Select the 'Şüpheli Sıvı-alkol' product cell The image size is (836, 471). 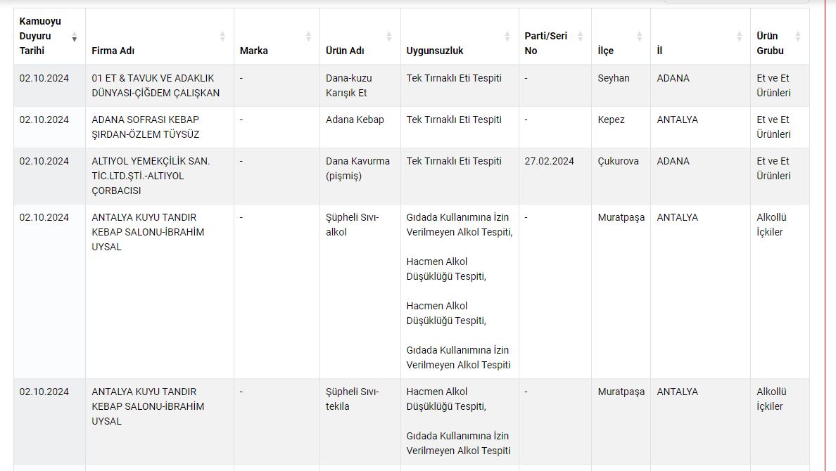click(x=353, y=225)
